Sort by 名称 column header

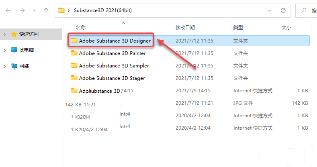click(81, 27)
